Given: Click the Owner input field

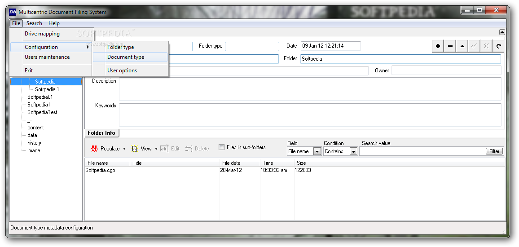Looking at the screenshot, I should (x=446, y=71).
